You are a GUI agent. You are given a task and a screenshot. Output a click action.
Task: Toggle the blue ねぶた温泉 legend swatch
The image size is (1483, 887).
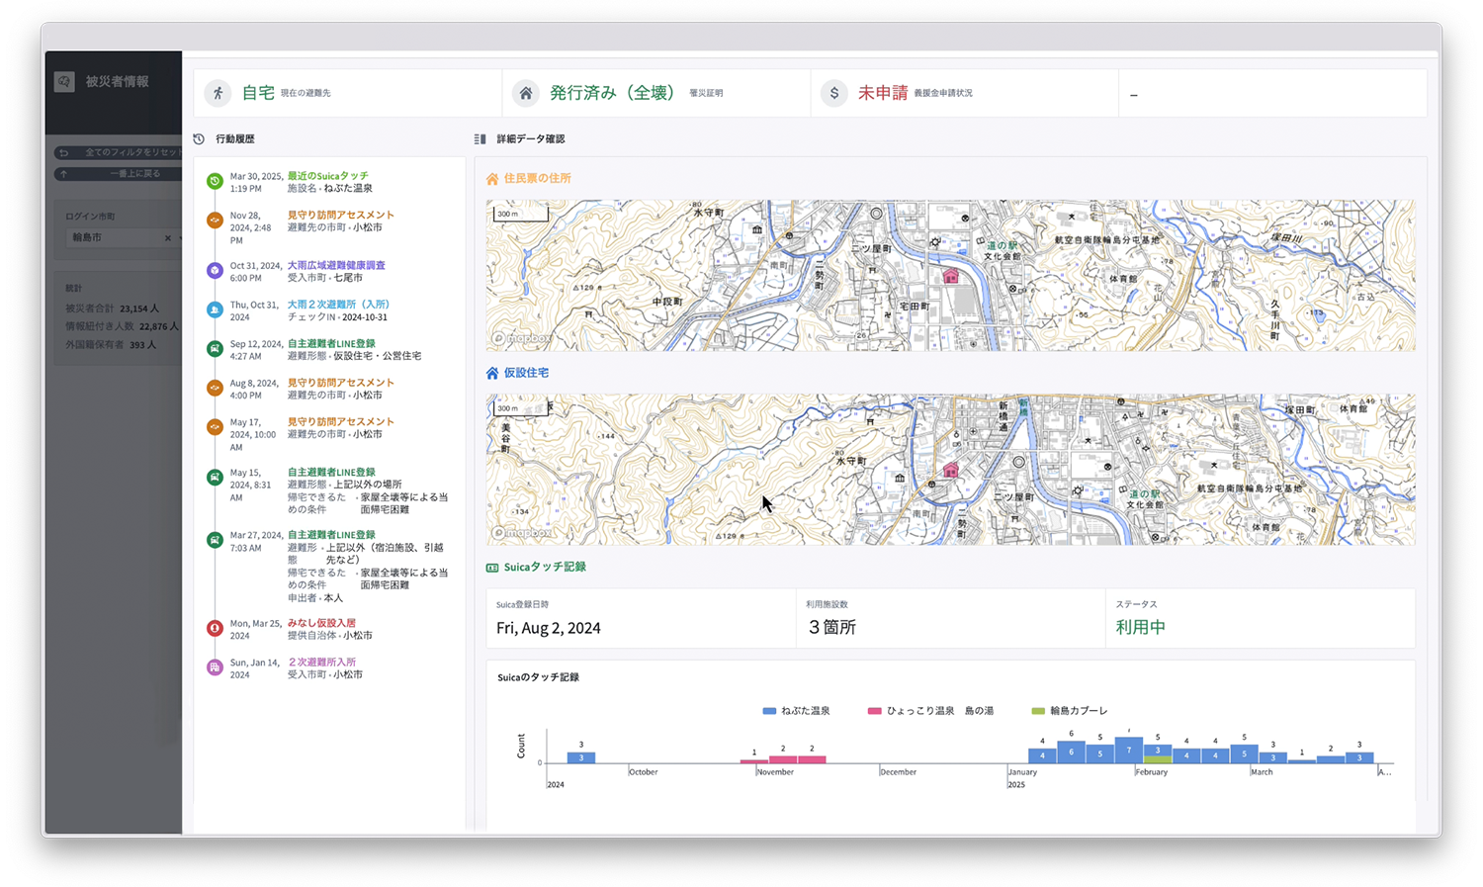[769, 711]
